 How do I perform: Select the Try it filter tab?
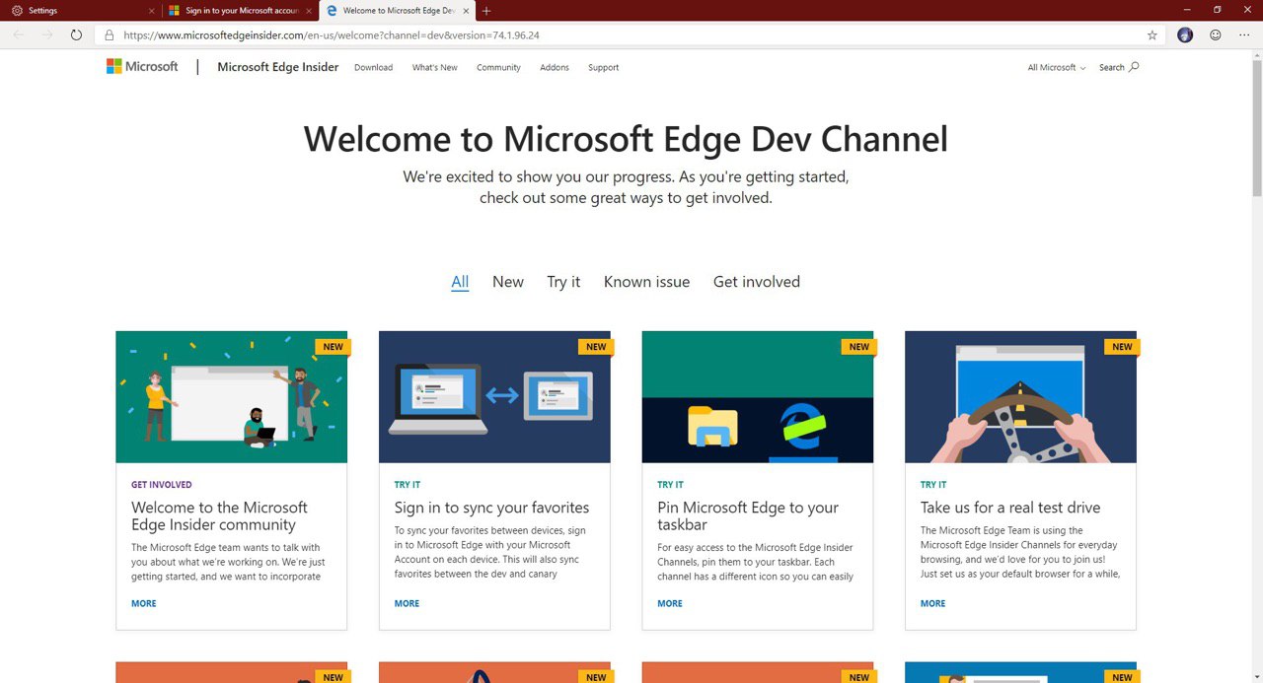pyautogui.click(x=563, y=282)
